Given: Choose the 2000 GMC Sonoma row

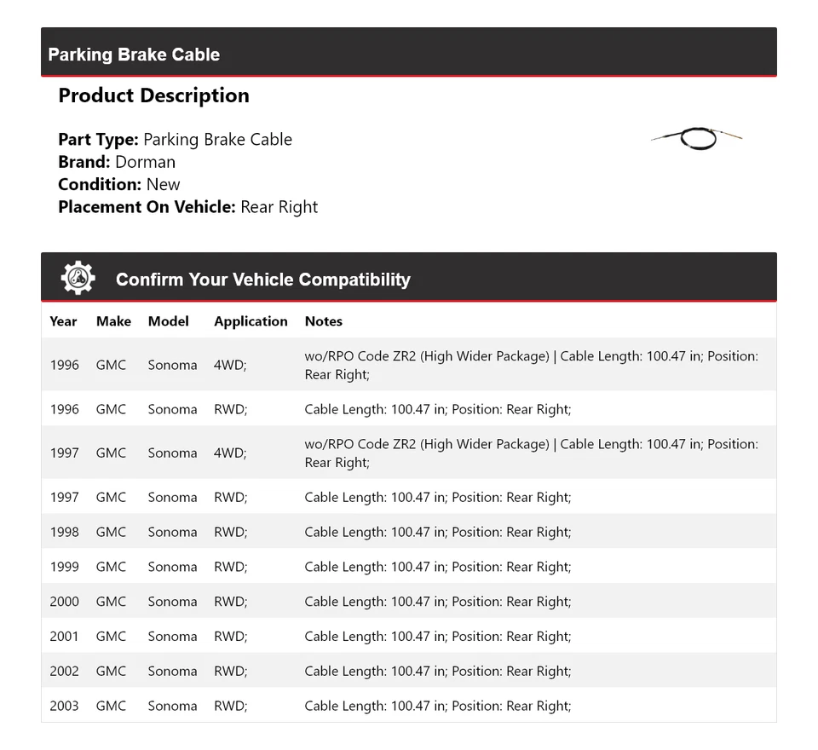Looking at the screenshot, I should click(408, 602).
